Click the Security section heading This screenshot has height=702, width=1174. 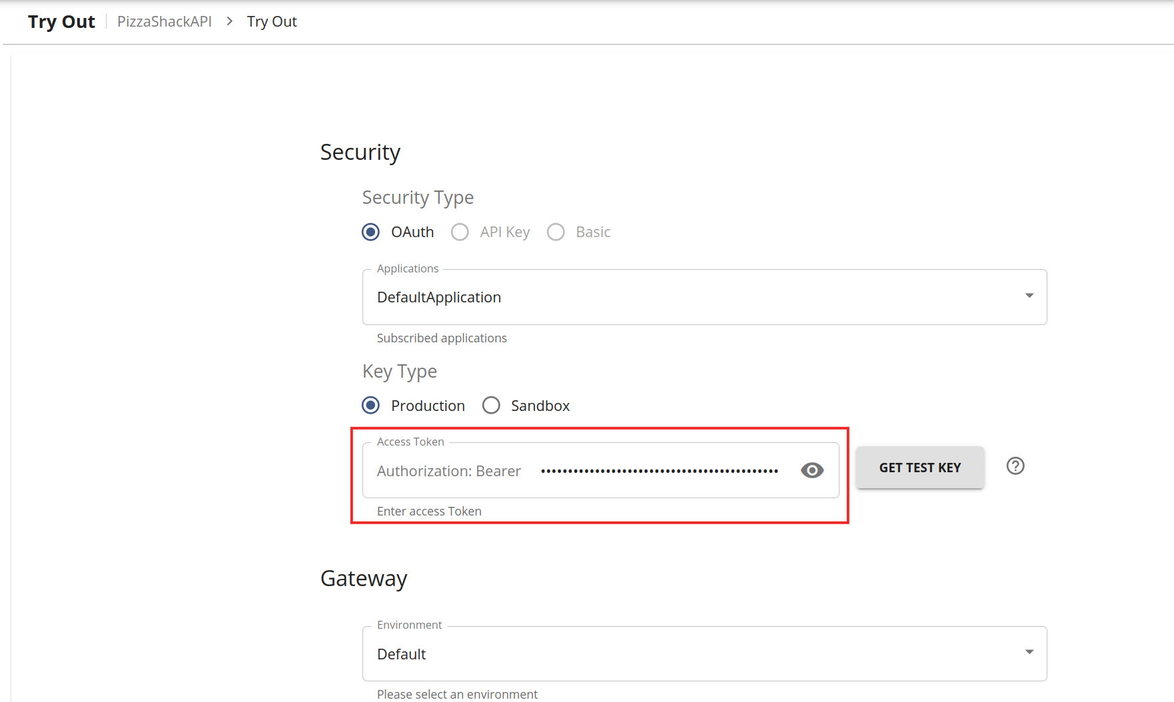point(360,153)
